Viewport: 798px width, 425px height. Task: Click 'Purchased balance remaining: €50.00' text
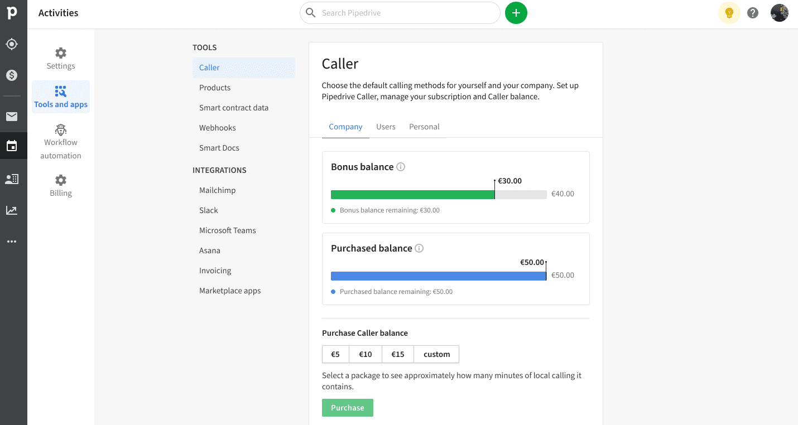click(396, 292)
